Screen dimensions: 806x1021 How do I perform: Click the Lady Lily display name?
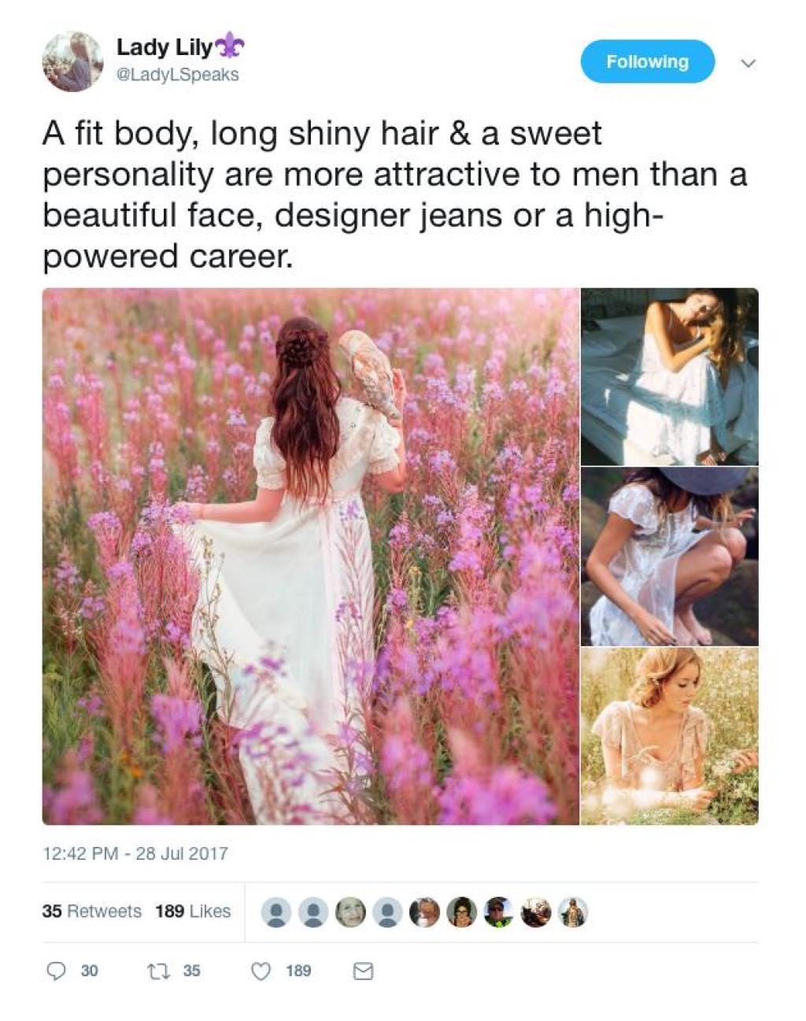click(165, 47)
